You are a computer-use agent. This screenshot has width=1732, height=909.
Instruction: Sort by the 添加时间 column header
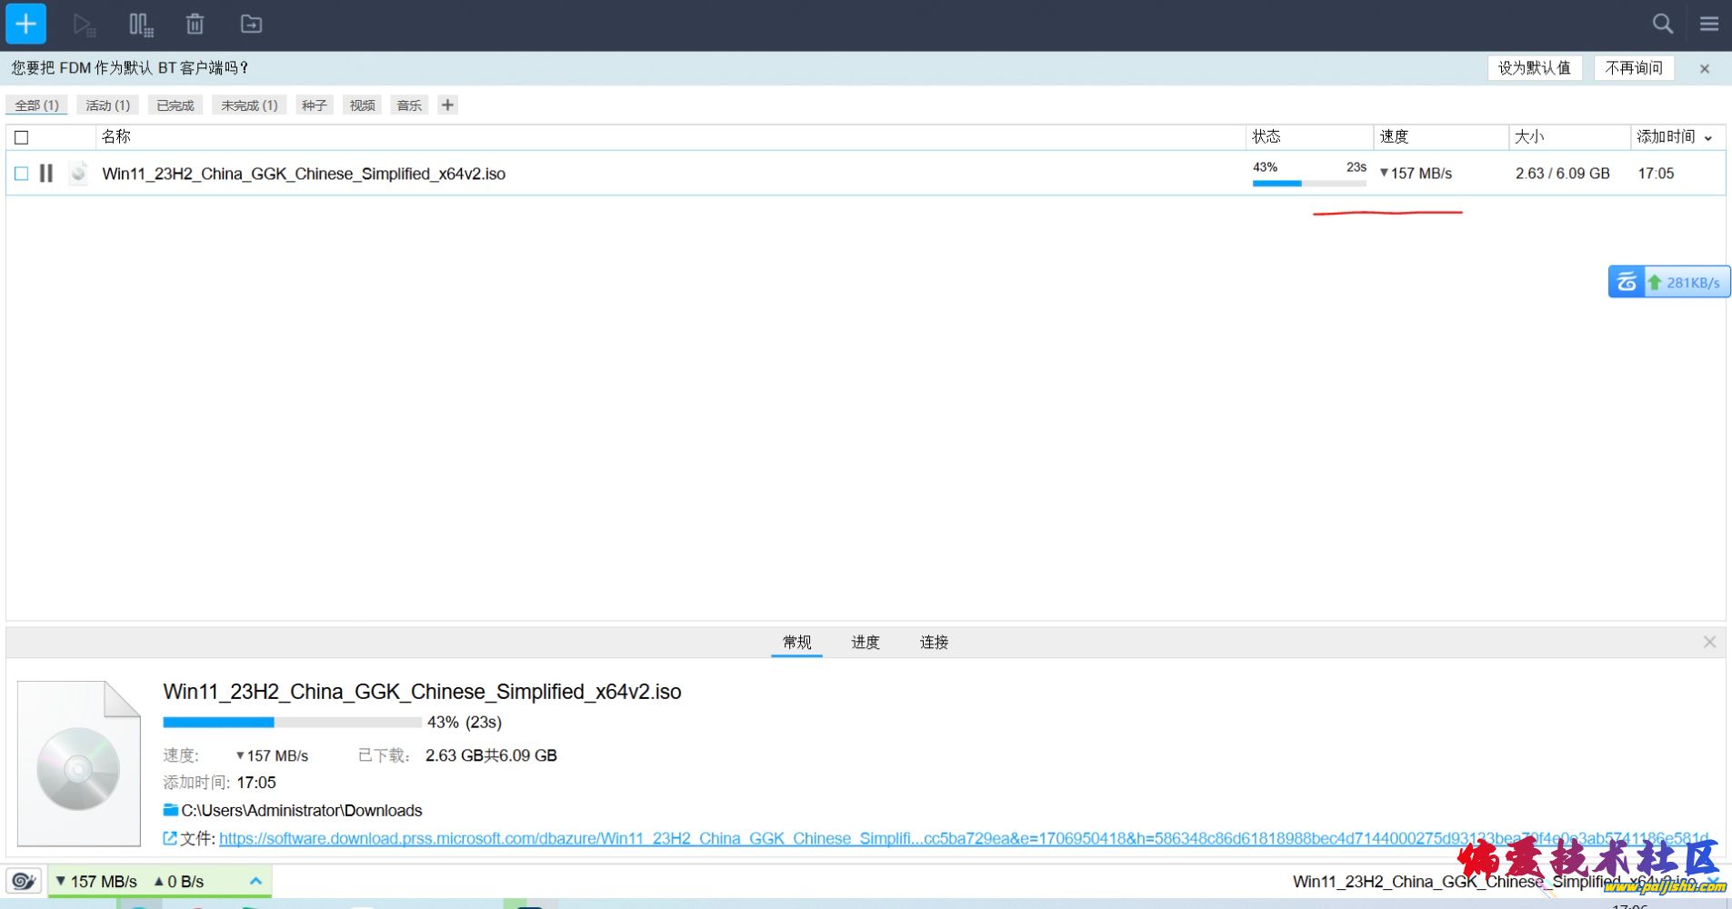(1666, 136)
